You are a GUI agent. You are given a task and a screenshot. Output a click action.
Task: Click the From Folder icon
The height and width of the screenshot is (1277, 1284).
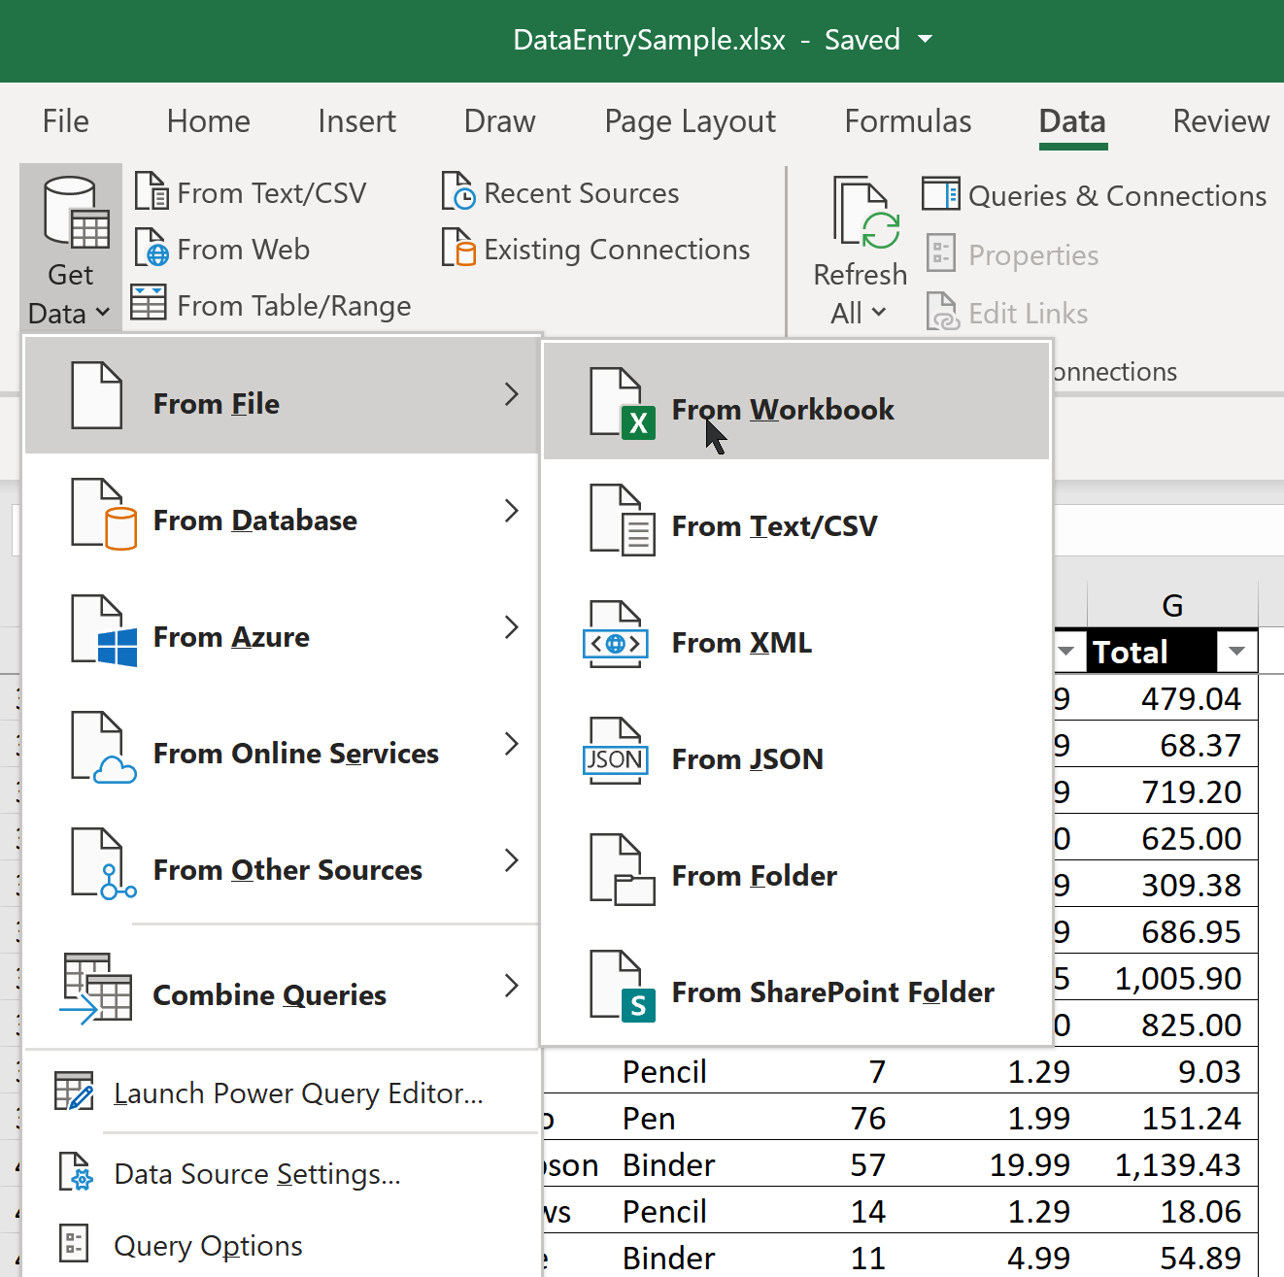click(x=623, y=869)
